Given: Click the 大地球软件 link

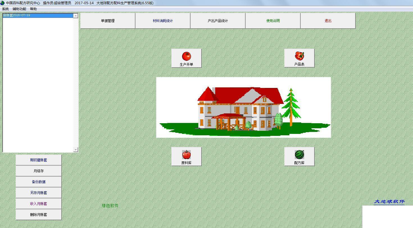Looking at the screenshot, I should click(389, 202).
